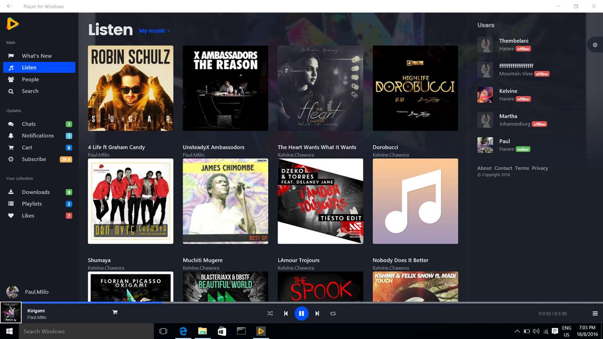Screen dimensions: 603x339
Task: View Notifications list
Action: (39, 136)
